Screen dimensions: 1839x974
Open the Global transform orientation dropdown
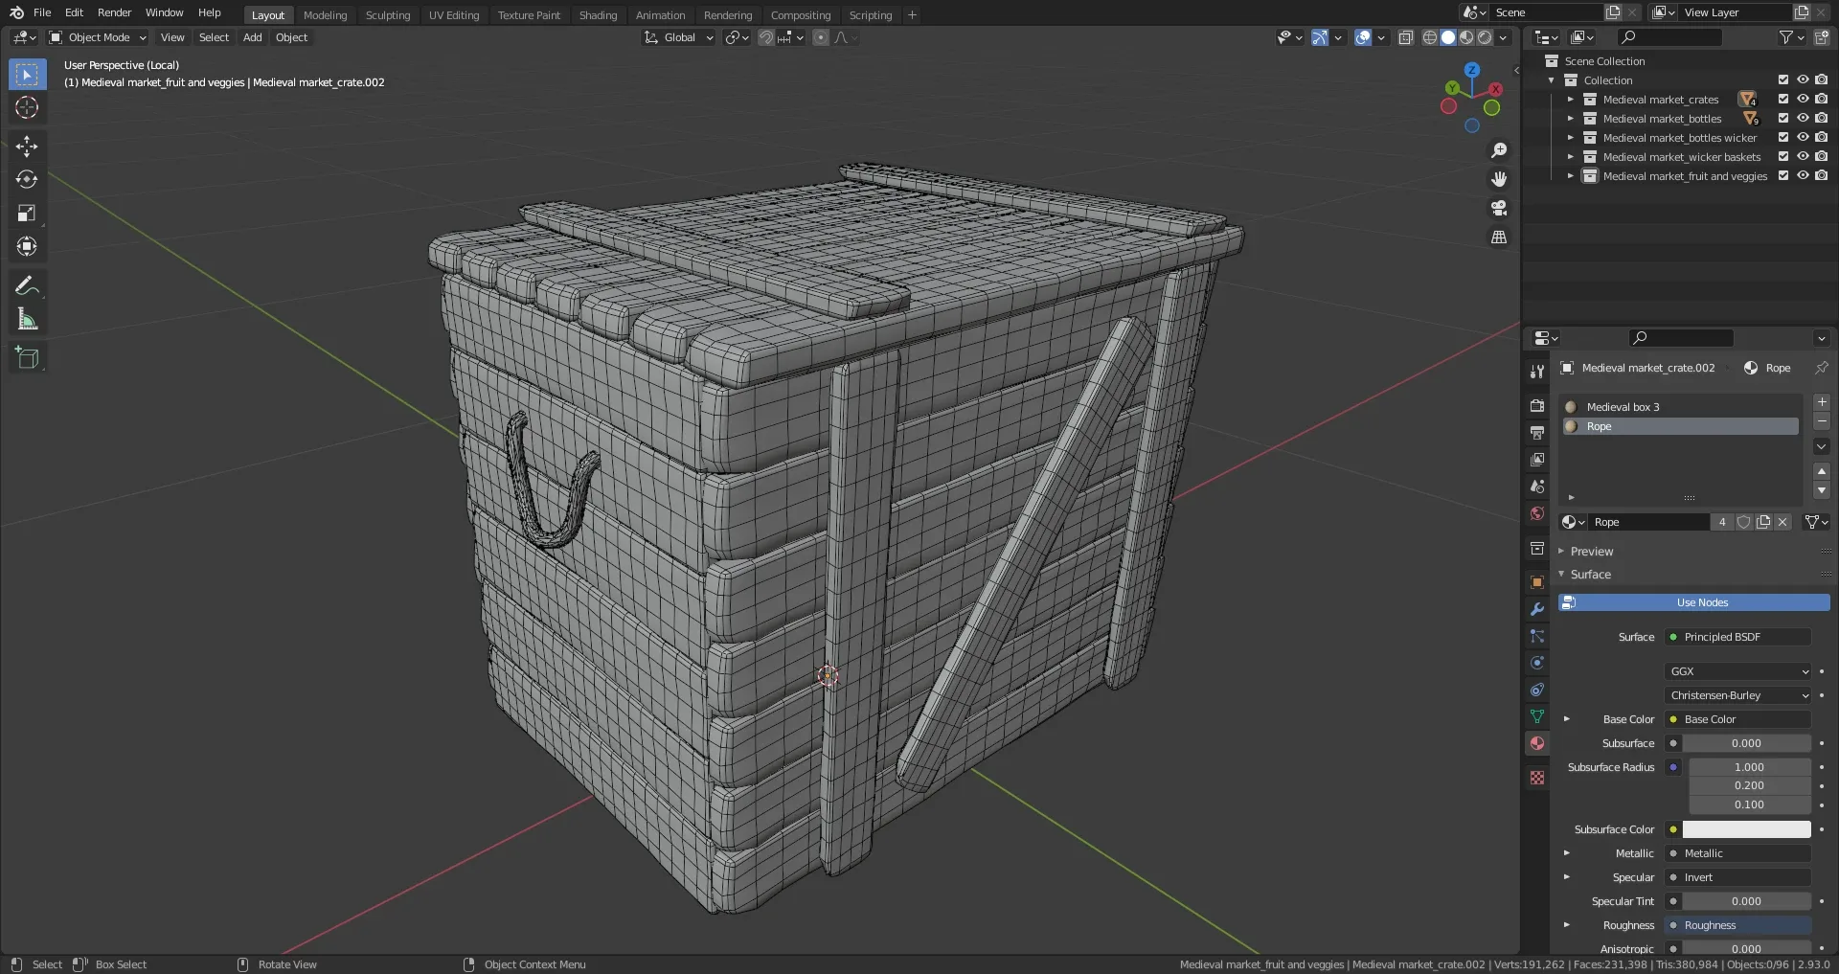[678, 37]
